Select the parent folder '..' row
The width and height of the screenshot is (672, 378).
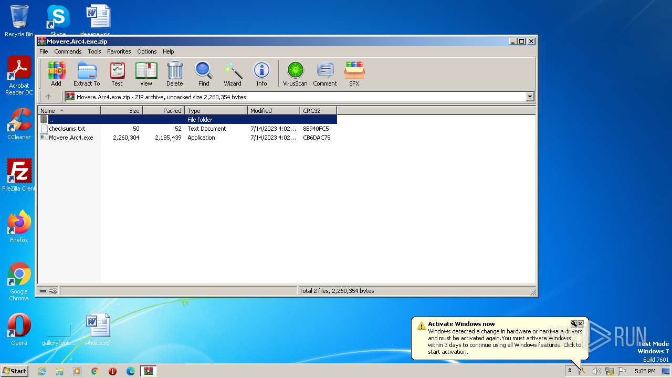187,120
